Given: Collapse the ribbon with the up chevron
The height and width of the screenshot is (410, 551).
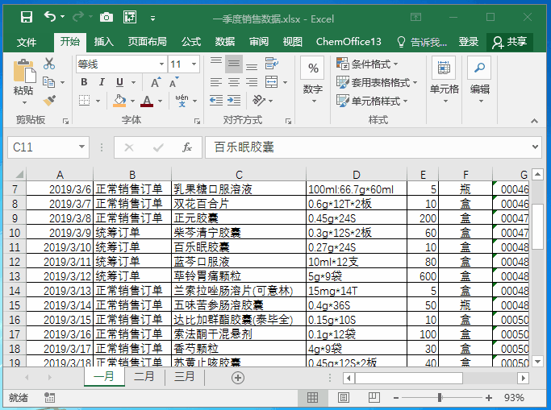Looking at the screenshot, I should [x=535, y=121].
